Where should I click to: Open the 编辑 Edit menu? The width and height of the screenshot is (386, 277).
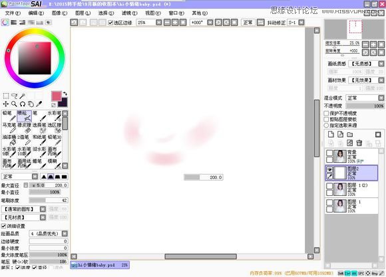pos(36,13)
